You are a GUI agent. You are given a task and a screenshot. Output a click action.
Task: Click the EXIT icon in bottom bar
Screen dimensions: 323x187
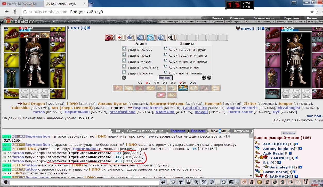pyautogui.click(x=306, y=182)
